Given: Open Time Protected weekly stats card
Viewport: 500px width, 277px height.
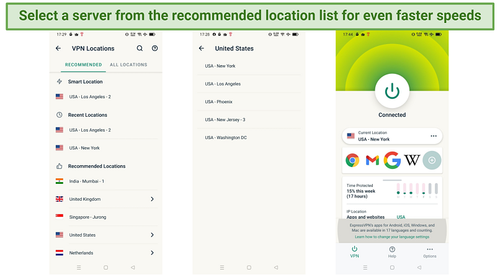Looking at the screenshot, I should pos(392,191).
